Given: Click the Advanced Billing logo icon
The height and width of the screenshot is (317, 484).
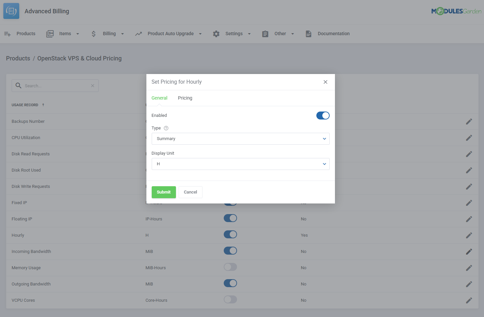Looking at the screenshot, I should pos(11,11).
